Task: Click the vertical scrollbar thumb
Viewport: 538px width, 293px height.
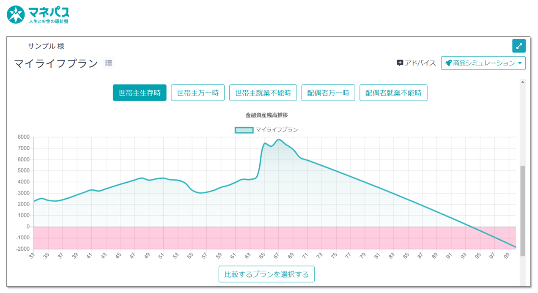Action: 522,211
